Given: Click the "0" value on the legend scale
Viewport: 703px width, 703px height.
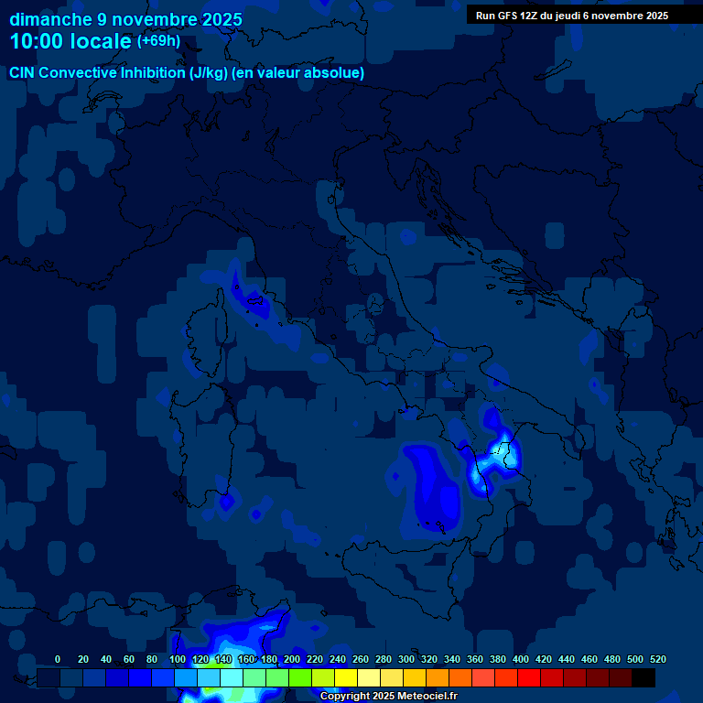Looking at the screenshot, I should click(x=58, y=659).
